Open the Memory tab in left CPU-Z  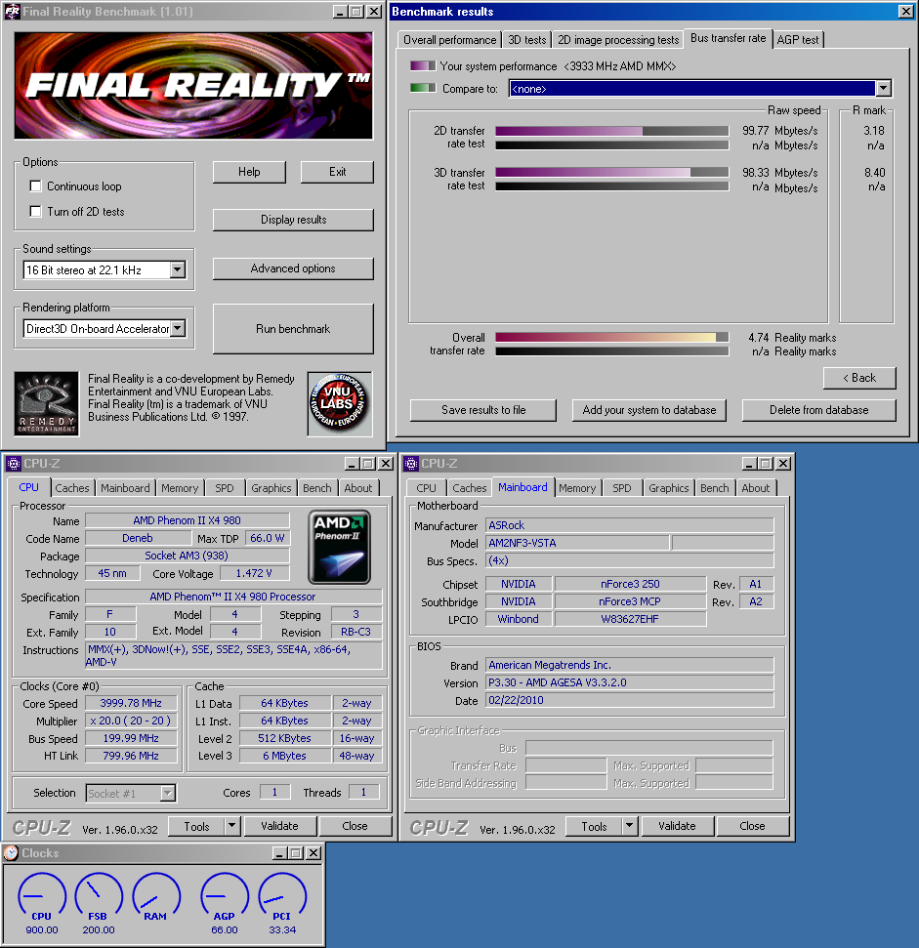pos(180,488)
